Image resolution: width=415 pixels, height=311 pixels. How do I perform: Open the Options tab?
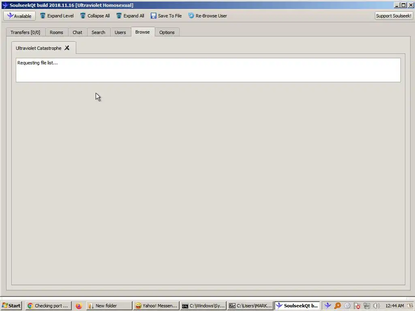click(167, 32)
